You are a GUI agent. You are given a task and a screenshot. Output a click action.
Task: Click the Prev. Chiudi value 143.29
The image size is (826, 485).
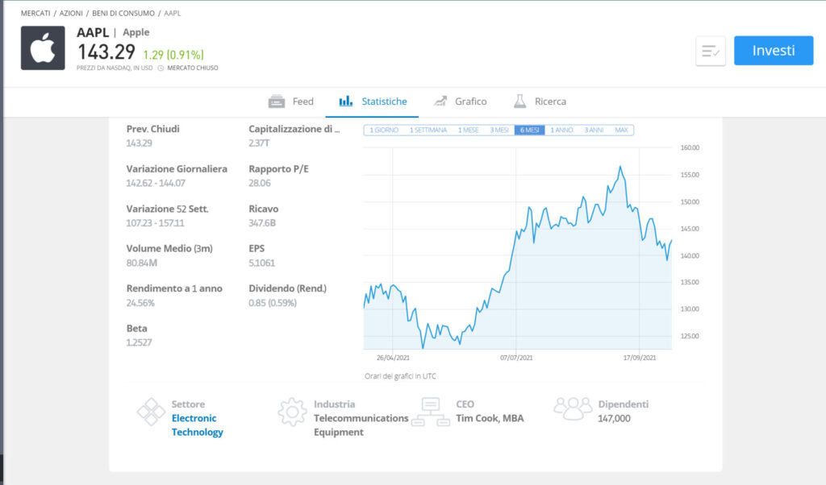139,143
